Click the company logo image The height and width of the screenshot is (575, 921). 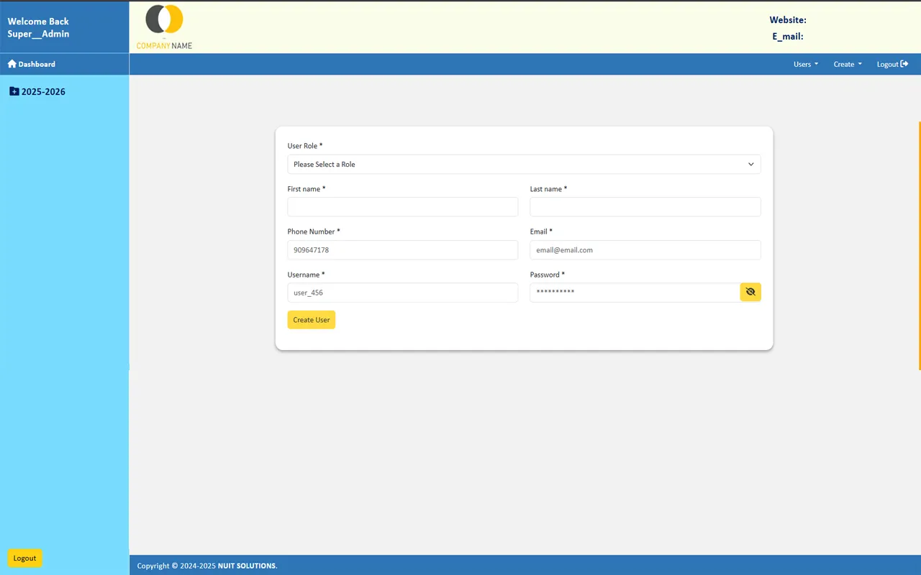pyautogui.click(x=164, y=27)
